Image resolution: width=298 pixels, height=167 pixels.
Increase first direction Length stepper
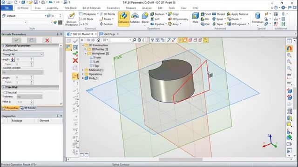pos(31,58)
